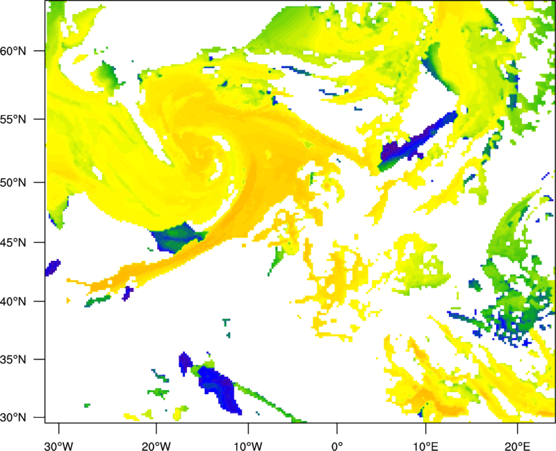The width and height of the screenshot is (556, 451).
Task: Click the 55°N latitude axis label
Action: (13, 119)
